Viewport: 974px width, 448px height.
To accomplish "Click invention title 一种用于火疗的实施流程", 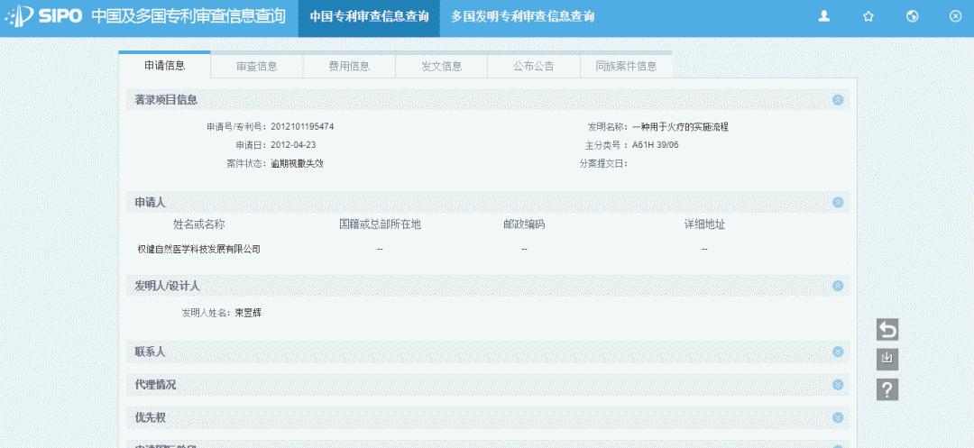I will coord(680,127).
